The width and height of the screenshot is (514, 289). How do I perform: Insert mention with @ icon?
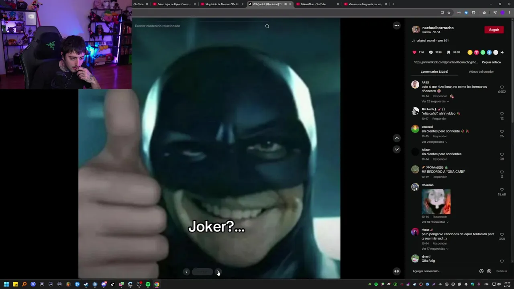coord(481,271)
